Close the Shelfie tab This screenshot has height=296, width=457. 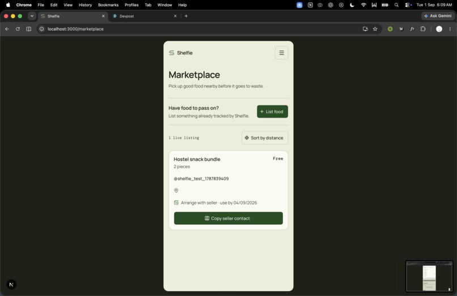pyautogui.click(x=103, y=16)
